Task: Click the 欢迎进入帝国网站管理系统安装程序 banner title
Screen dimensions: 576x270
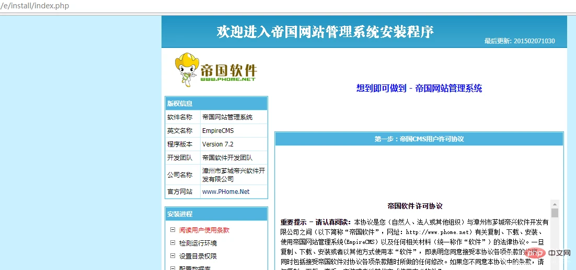Action: 325,31
